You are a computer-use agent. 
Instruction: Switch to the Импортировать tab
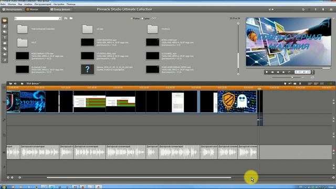13,9
